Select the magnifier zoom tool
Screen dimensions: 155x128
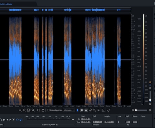click(38, 110)
